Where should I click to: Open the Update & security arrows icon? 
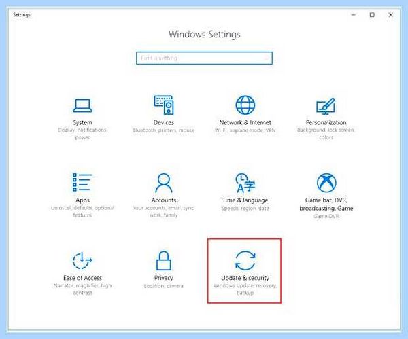coord(245,260)
